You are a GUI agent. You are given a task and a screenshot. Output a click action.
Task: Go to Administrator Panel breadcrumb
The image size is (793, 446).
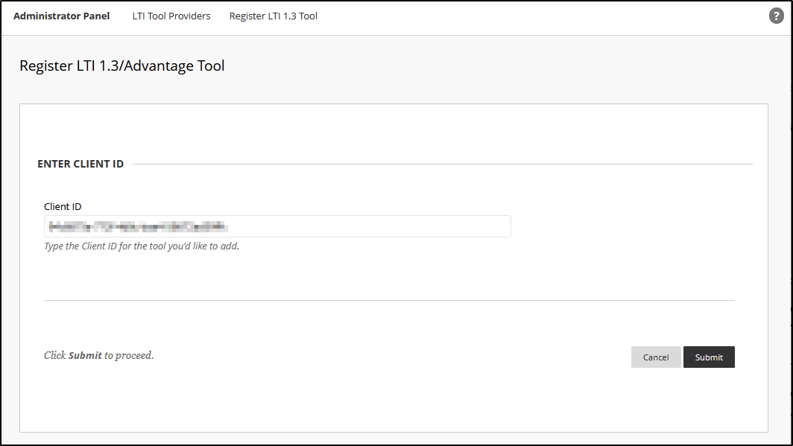pyautogui.click(x=61, y=16)
